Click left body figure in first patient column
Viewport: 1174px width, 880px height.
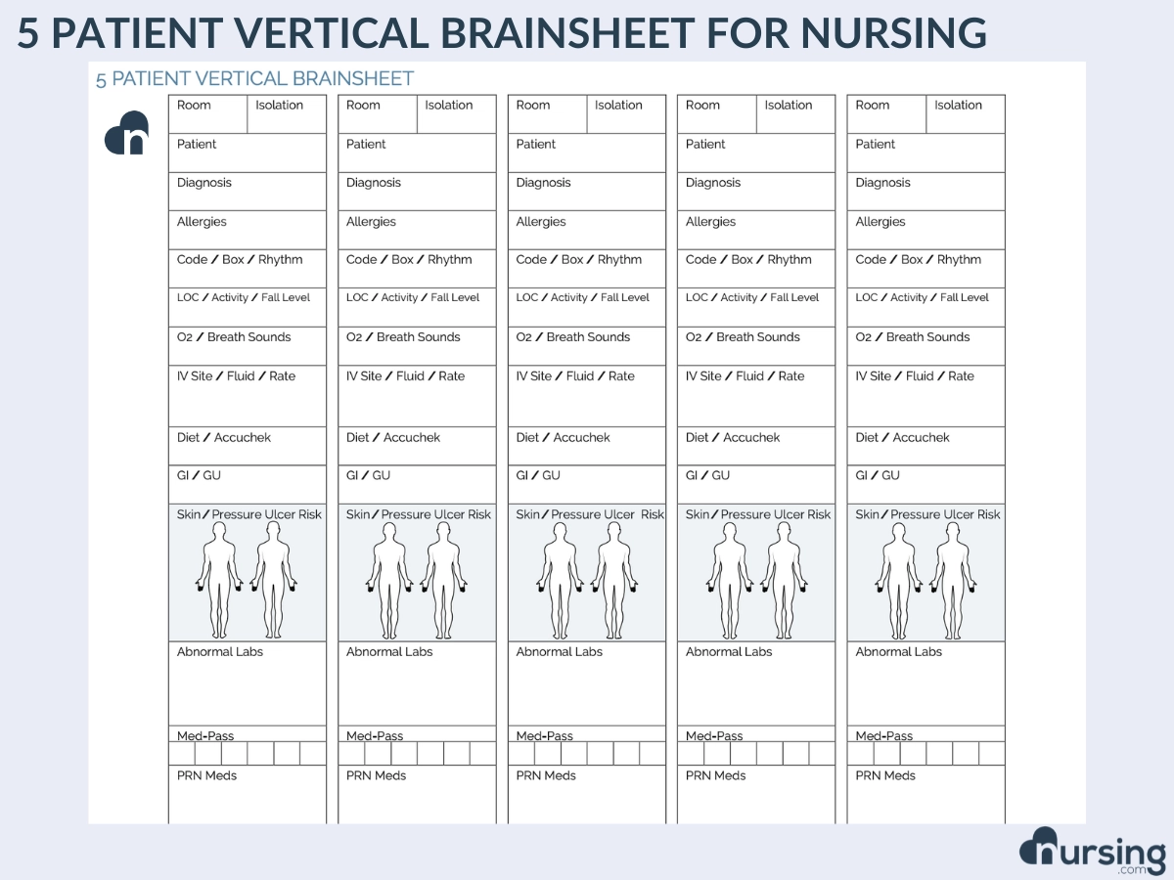point(219,579)
